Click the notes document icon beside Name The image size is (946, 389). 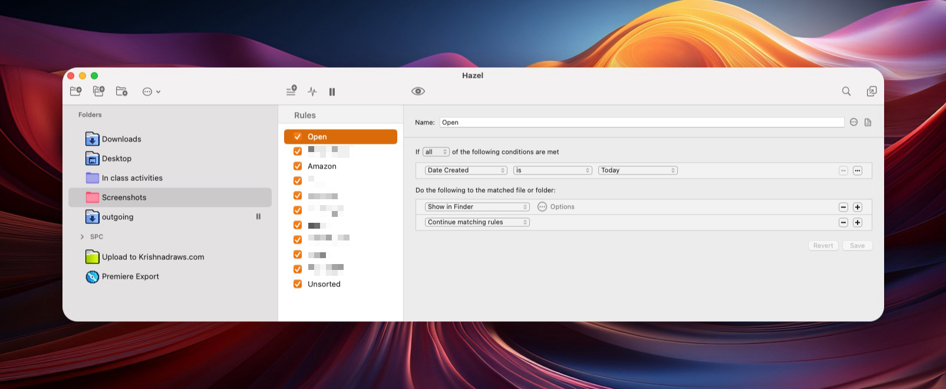(868, 123)
